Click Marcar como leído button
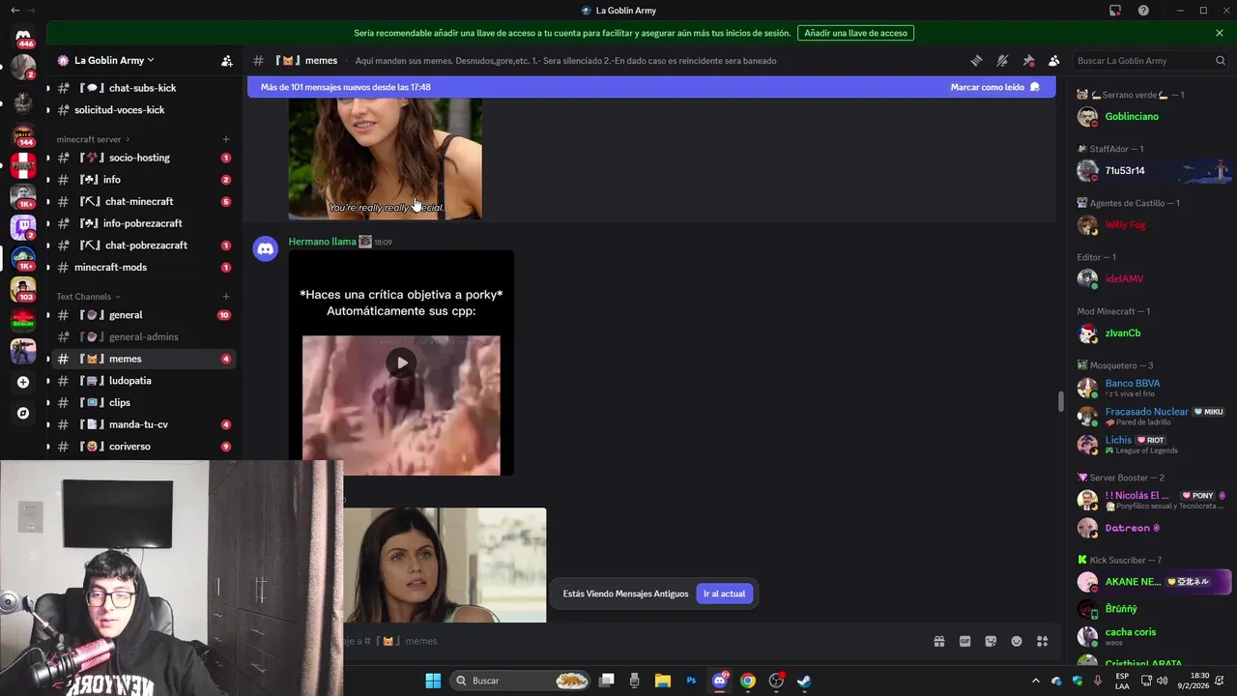Image resolution: width=1237 pixels, height=696 pixels. coord(994,87)
